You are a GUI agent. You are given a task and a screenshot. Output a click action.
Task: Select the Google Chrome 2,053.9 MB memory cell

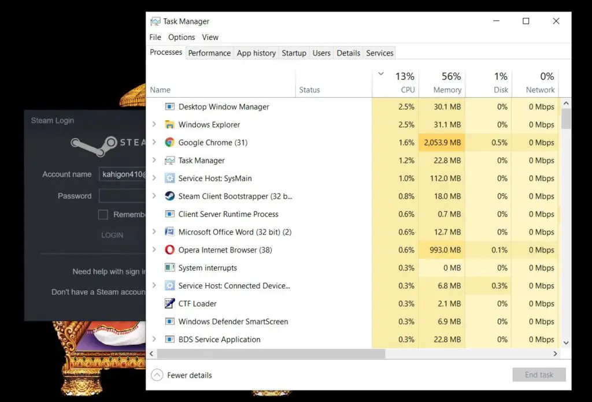(x=442, y=143)
